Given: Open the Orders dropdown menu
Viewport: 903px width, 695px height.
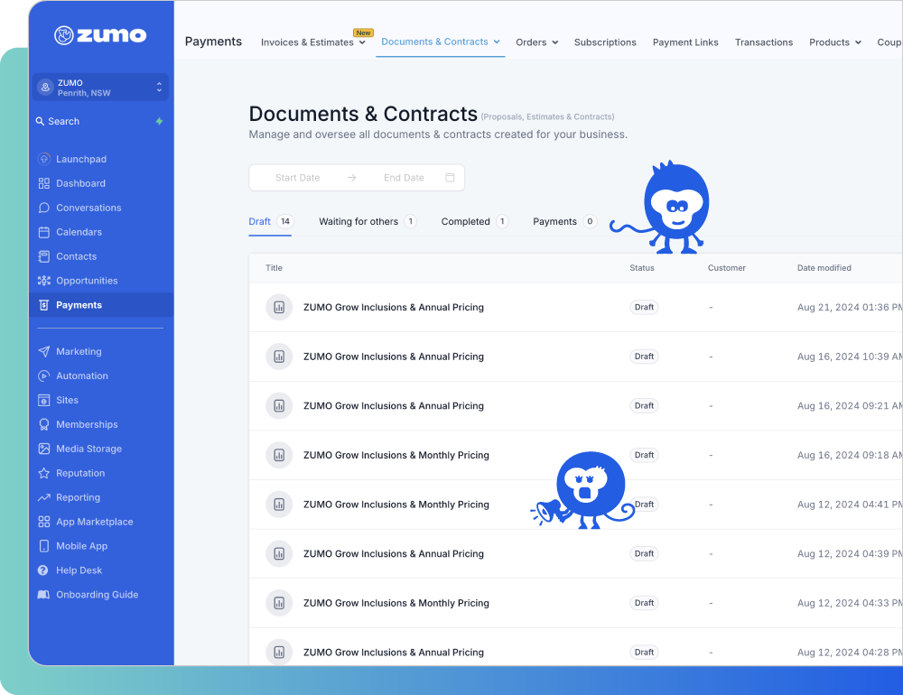Looking at the screenshot, I should 536,42.
